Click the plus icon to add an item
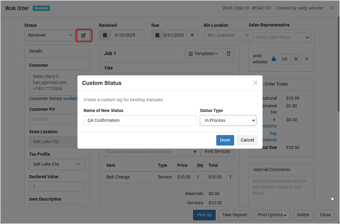 [195, 151]
